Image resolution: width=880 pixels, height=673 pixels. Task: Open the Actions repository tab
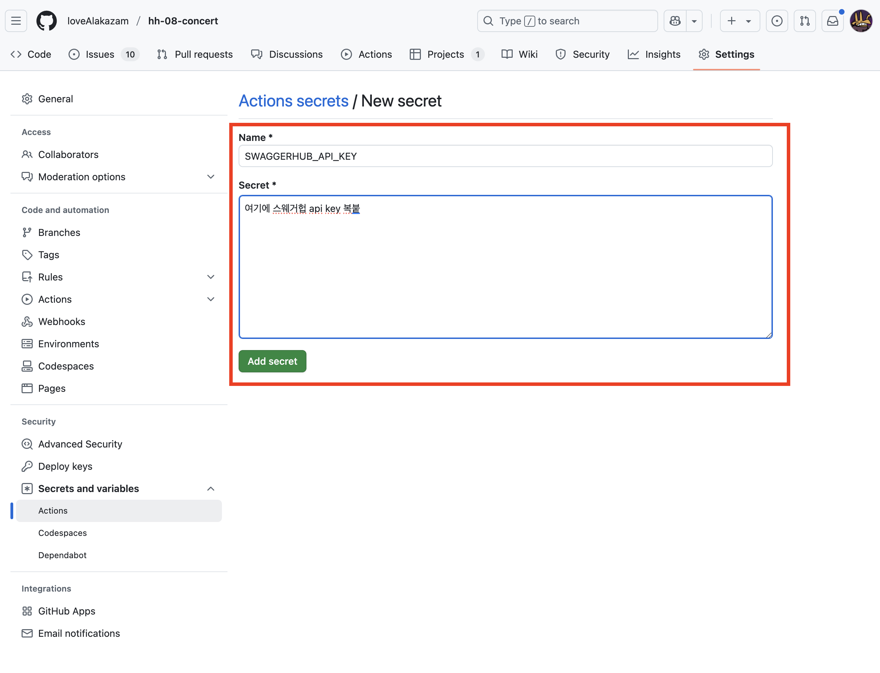pyautogui.click(x=367, y=55)
